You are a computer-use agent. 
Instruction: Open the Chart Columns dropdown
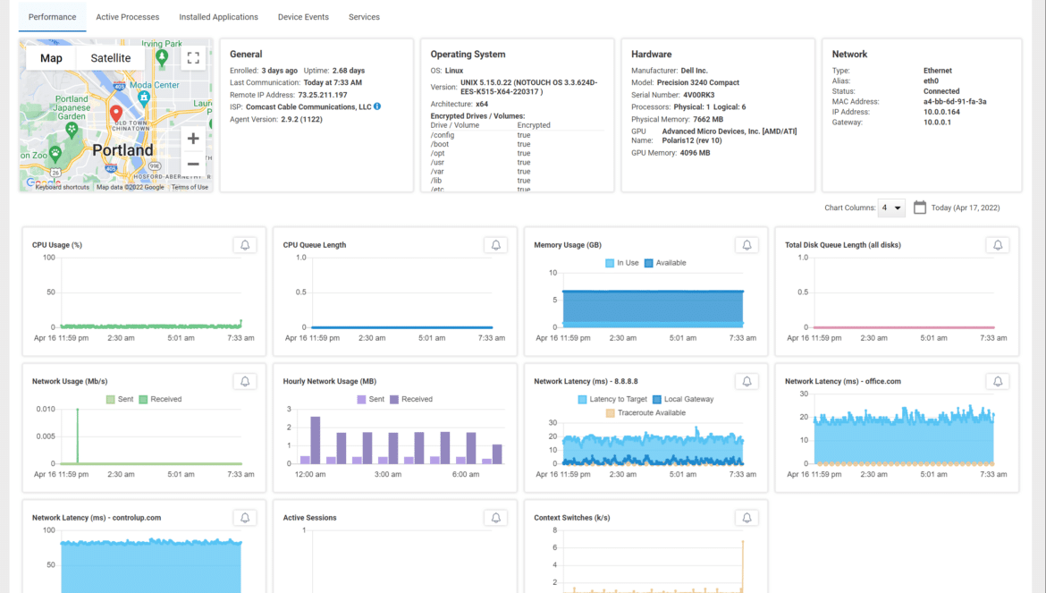pyautogui.click(x=891, y=208)
